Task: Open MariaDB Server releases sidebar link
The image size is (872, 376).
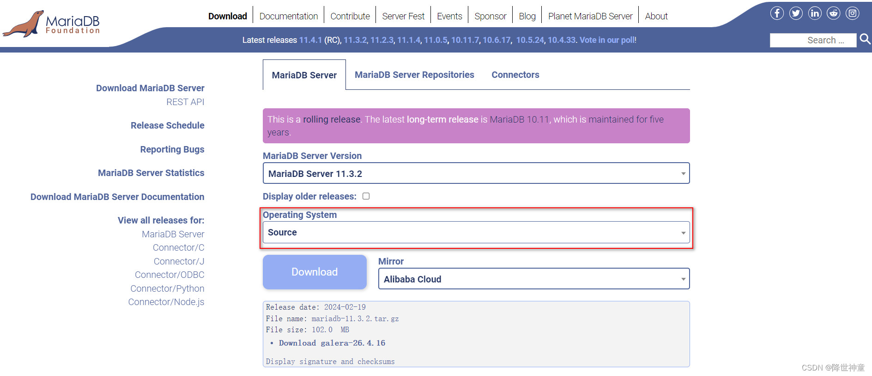Action: click(173, 234)
